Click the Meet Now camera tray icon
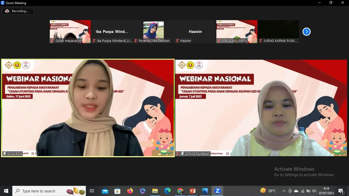Screen dimensions: 349x196 point(290,191)
